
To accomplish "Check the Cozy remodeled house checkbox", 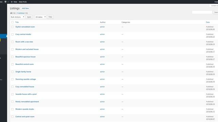I will pos(13,87).
